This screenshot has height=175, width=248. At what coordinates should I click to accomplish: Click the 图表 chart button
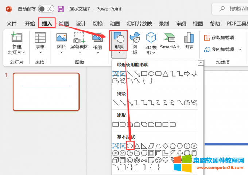[189, 40]
